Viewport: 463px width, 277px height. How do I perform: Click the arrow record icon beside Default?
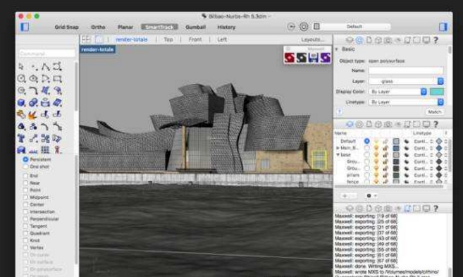pos(291,27)
